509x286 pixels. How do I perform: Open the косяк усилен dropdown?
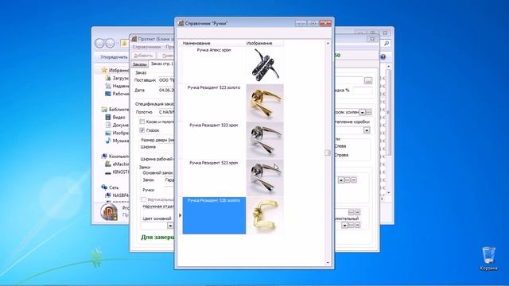point(363,112)
